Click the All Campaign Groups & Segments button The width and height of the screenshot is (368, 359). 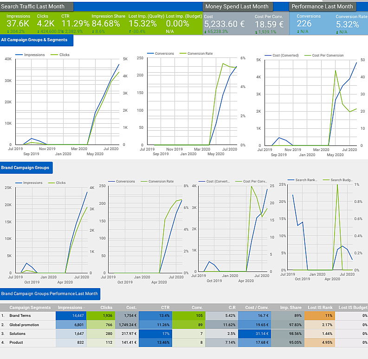tap(37, 40)
